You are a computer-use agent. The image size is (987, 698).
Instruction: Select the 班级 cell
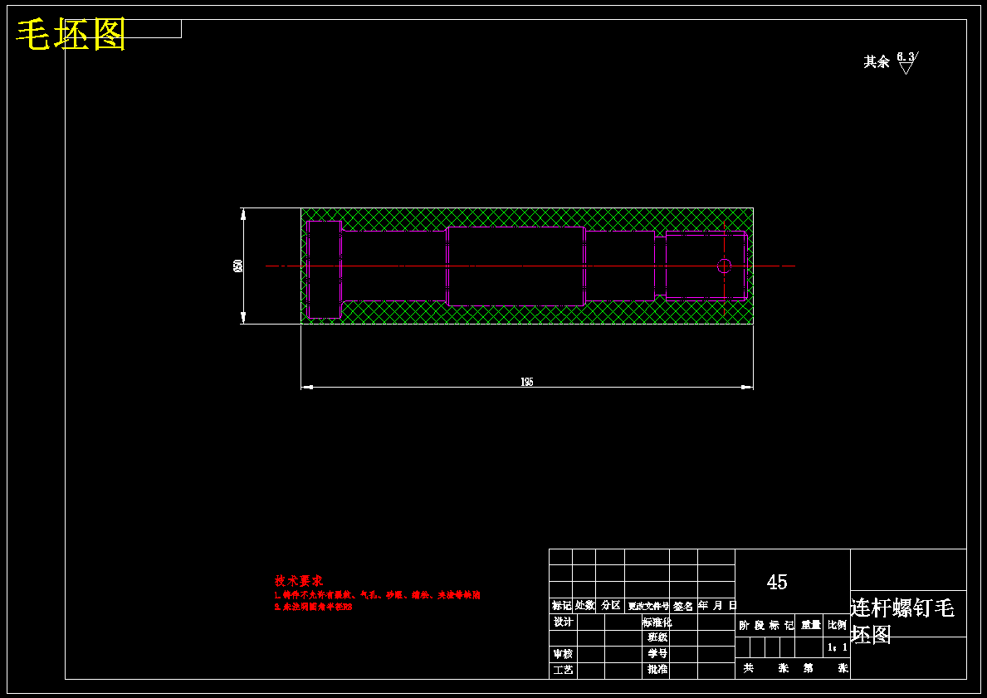tap(657, 637)
